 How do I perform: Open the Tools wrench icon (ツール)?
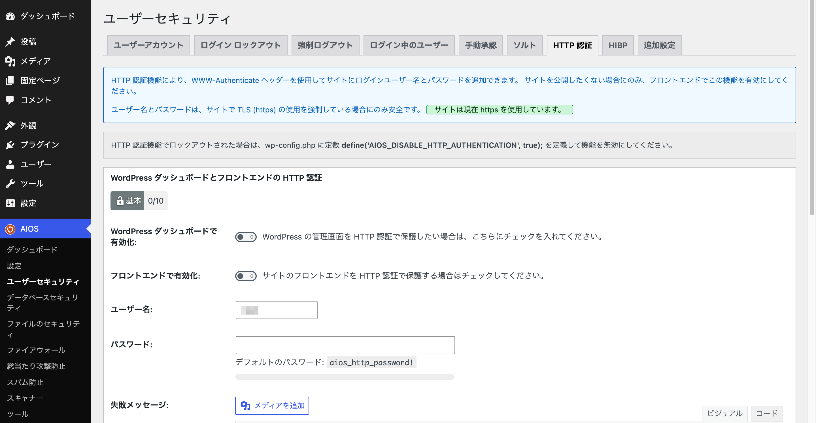point(10,184)
